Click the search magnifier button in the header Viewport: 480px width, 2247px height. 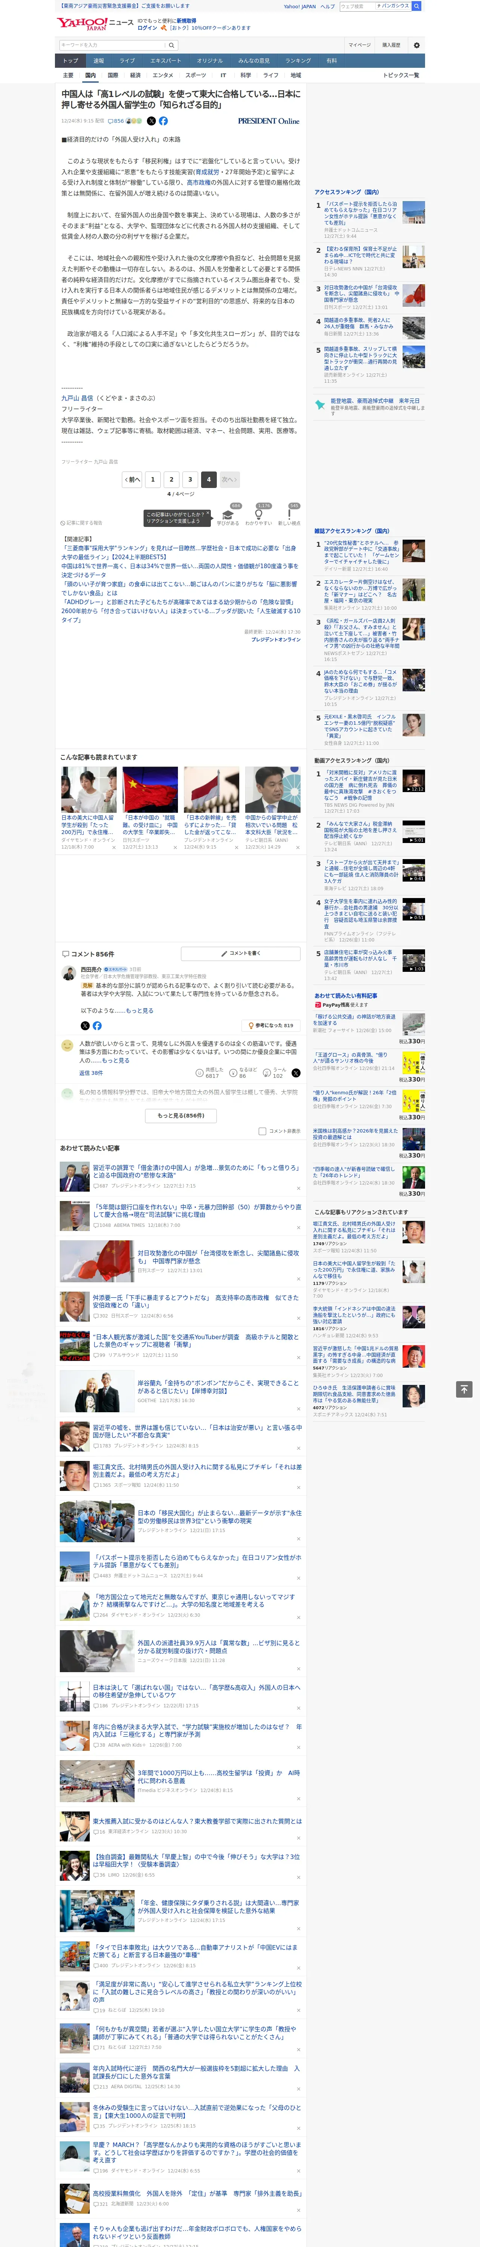click(172, 45)
